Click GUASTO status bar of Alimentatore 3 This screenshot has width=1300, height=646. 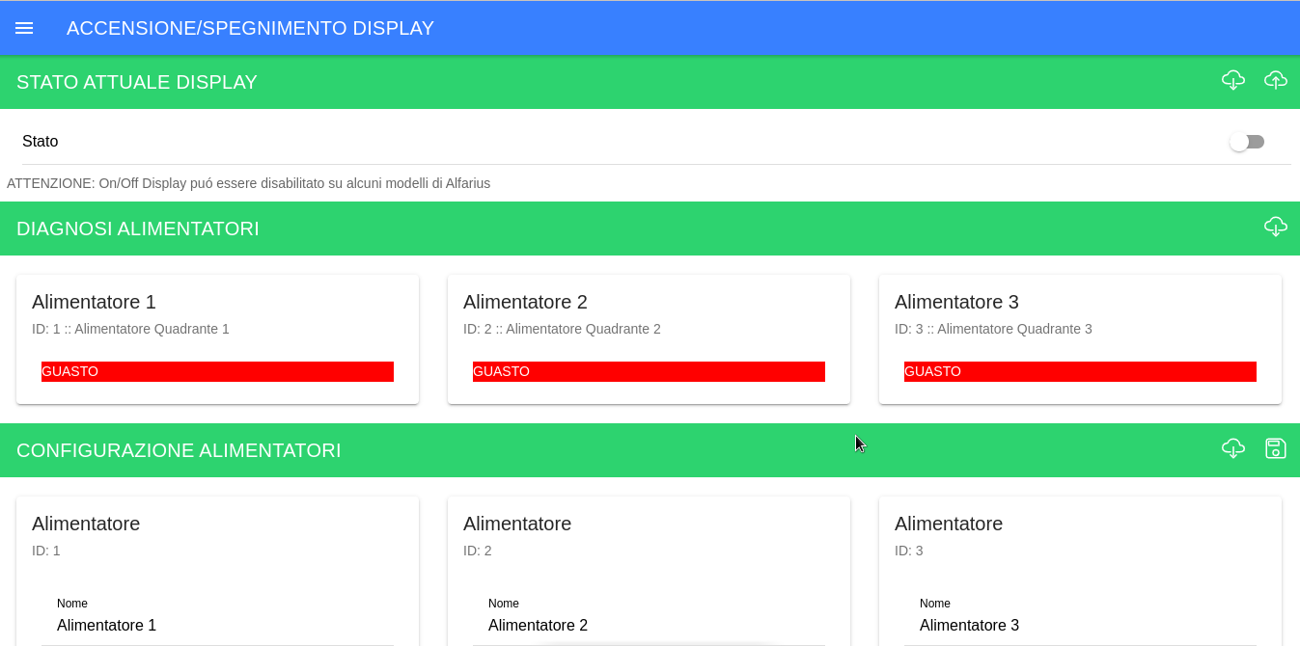click(x=1080, y=371)
